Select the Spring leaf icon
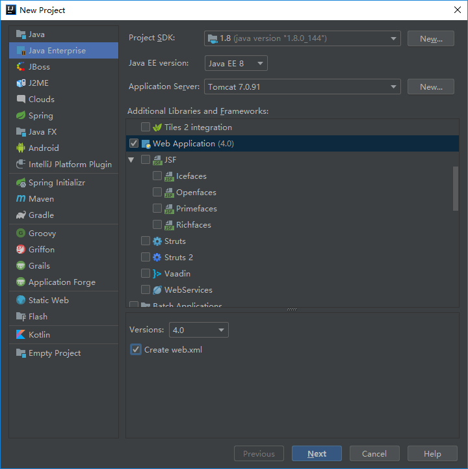This screenshot has width=468, height=469. [x=21, y=115]
